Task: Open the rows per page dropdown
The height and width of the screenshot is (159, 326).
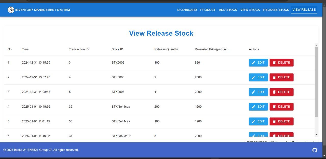Action: coord(274,142)
